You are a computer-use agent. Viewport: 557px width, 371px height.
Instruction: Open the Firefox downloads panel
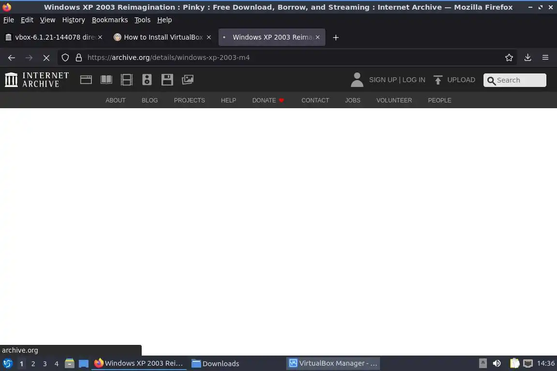pyautogui.click(x=528, y=57)
